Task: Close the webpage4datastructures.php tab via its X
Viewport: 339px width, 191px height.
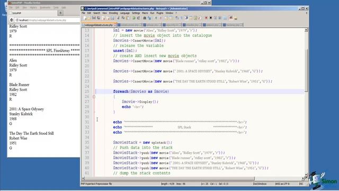Action: pyautogui.click(x=115, y=25)
